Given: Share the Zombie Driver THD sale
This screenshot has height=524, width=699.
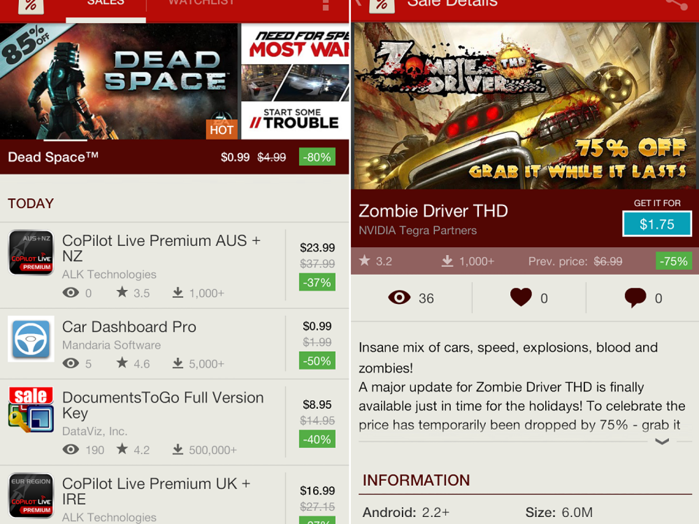Looking at the screenshot, I should (676, 4).
